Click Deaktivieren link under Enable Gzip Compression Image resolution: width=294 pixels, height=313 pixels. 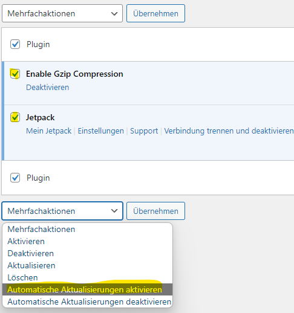click(48, 87)
